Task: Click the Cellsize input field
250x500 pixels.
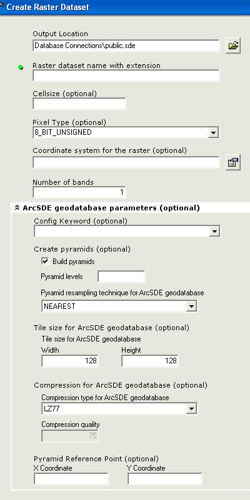Action: tap(79, 104)
